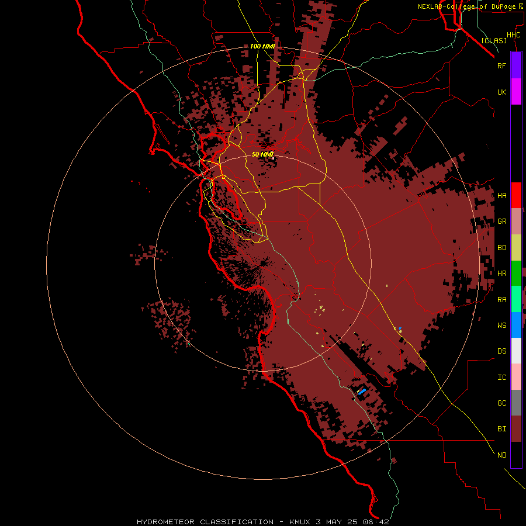The width and height of the screenshot is (526, 526).
Task: Click the HYDROMETEOR CLASSIFICATION title text
Action: 205,522
